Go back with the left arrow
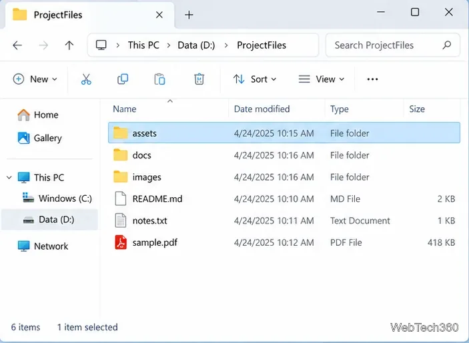The width and height of the screenshot is (469, 343). tap(17, 45)
